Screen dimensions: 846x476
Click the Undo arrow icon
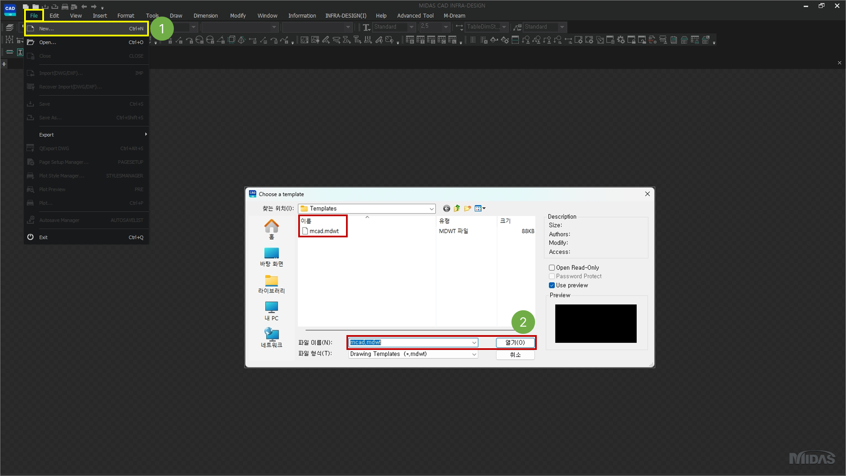point(84,6)
